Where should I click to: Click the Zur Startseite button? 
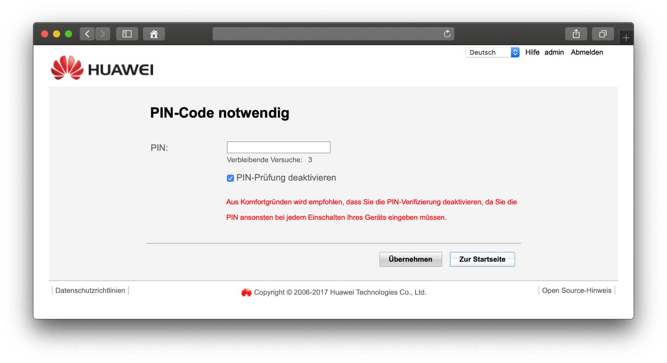coord(482,259)
